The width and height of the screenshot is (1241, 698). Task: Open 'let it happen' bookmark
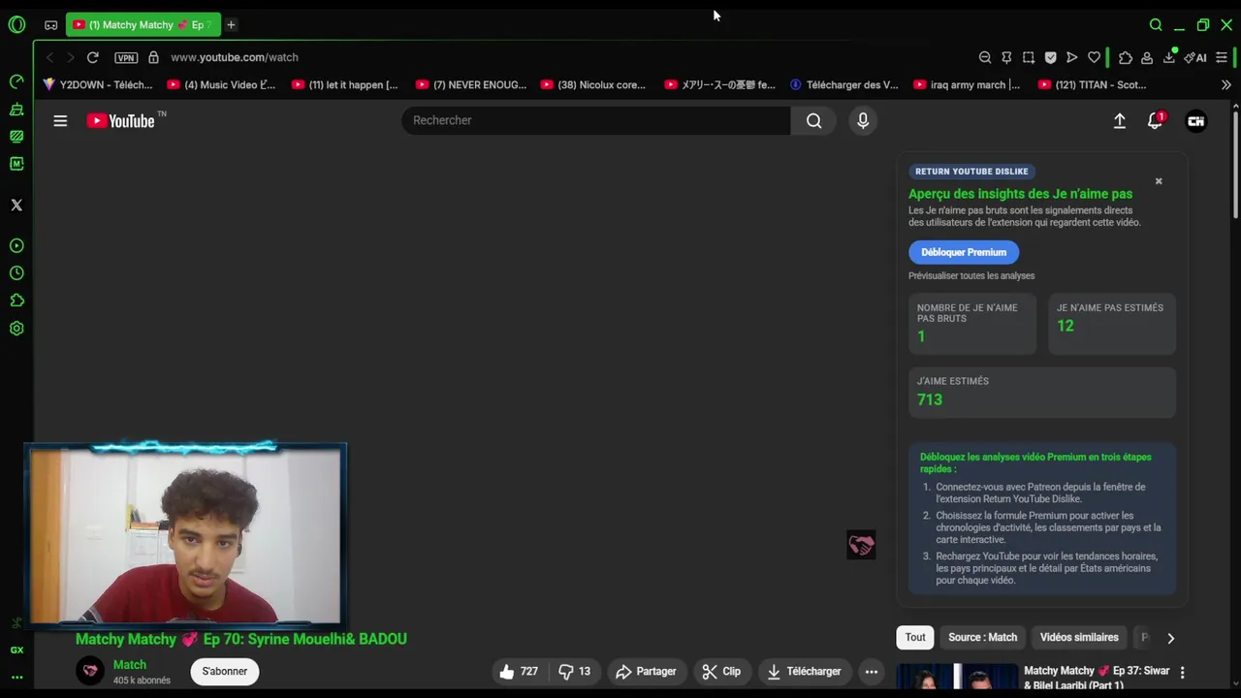point(344,84)
